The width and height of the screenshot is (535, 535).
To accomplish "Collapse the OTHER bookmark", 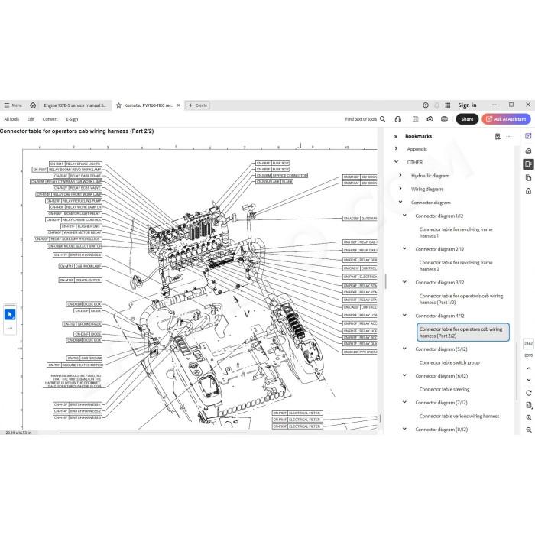I will tap(396, 162).
